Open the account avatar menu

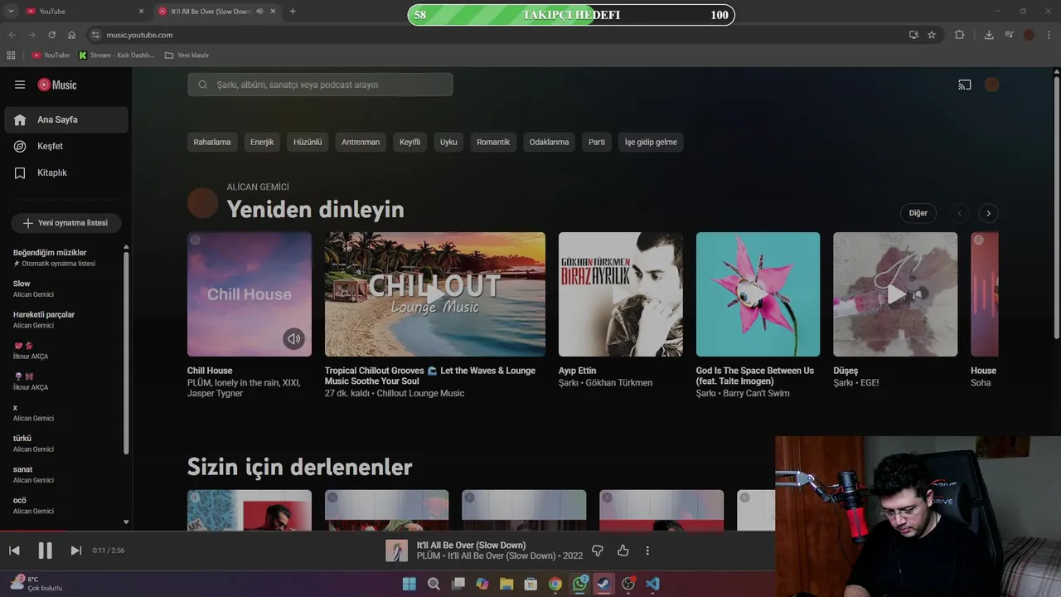click(991, 85)
